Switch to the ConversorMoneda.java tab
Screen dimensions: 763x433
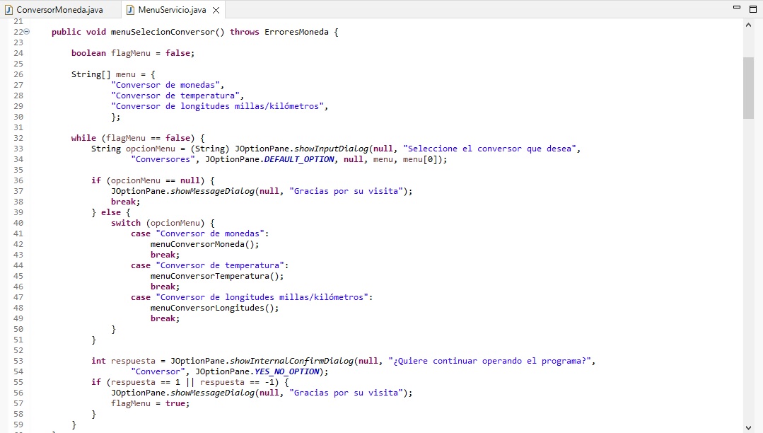coord(60,10)
